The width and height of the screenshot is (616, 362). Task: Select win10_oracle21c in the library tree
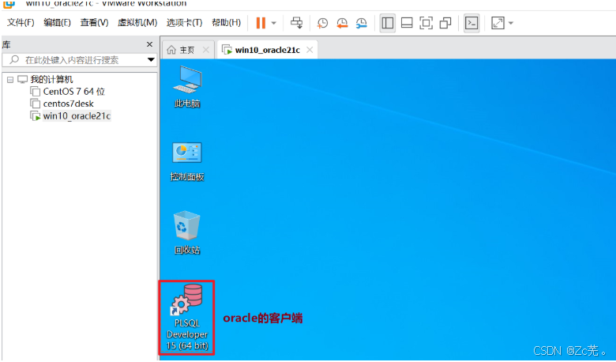77,116
